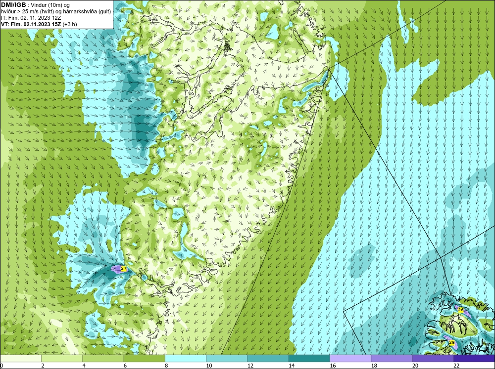The width and height of the screenshot is (495, 369).
Task: Click the 'VT: Fim. 02.11.2023 15Z (+3 h)' line
Action: [39, 24]
